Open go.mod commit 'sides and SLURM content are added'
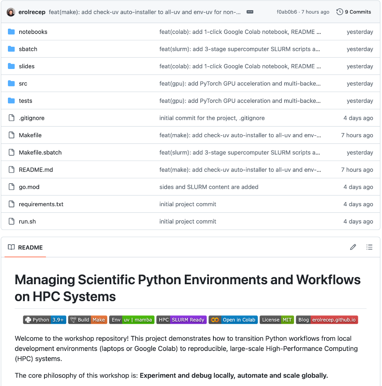This screenshot has width=382, height=386. [209, 187]
